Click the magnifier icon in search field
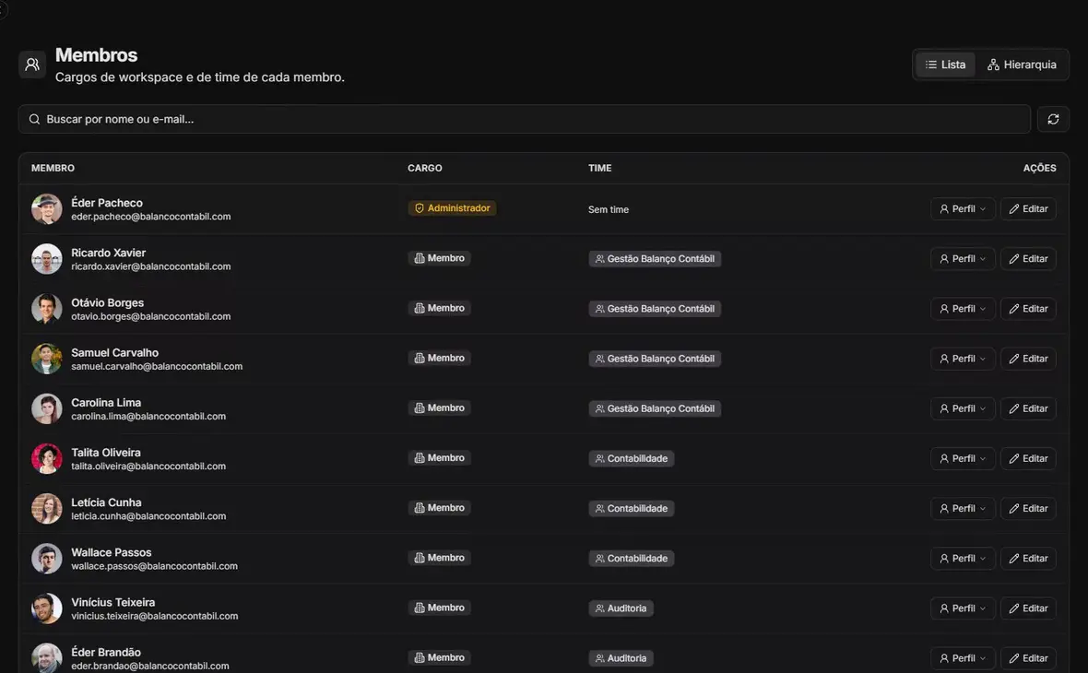Image resolution: width=1088 pixels, height=673 pixels. point(34,119)
